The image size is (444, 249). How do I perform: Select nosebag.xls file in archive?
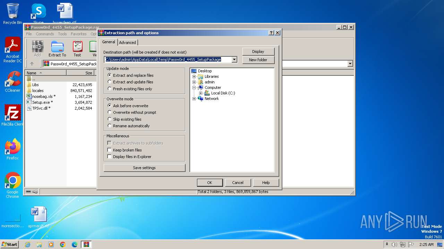click(x=41, y=96)
